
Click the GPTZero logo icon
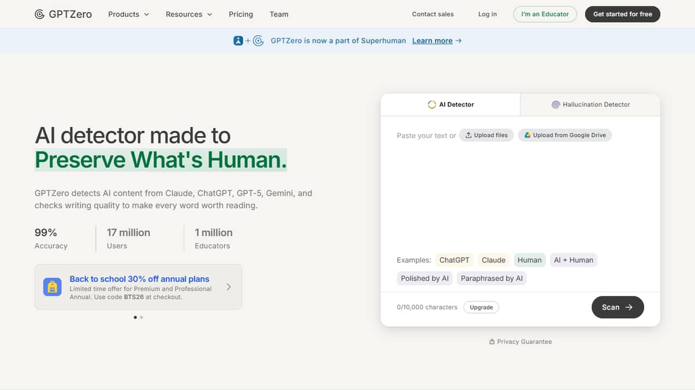(39, 14)
